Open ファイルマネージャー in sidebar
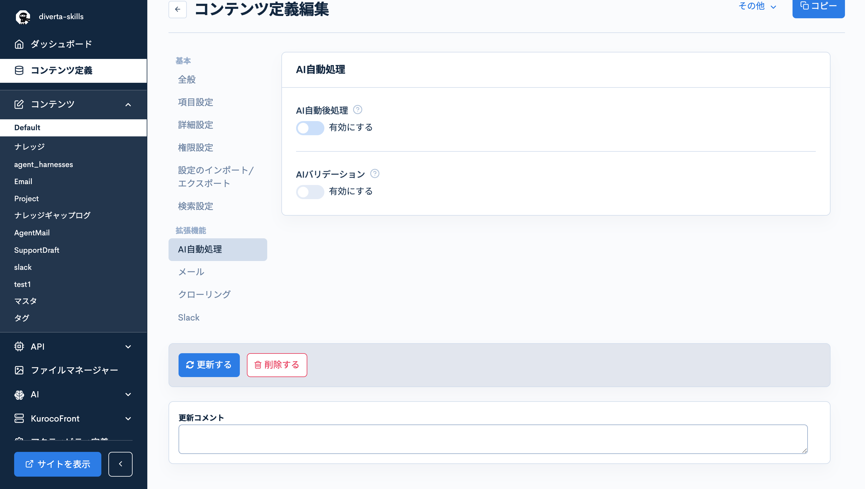Image resolution: width=865 pixels, height=489 pixels. click(x=73, y=370)
